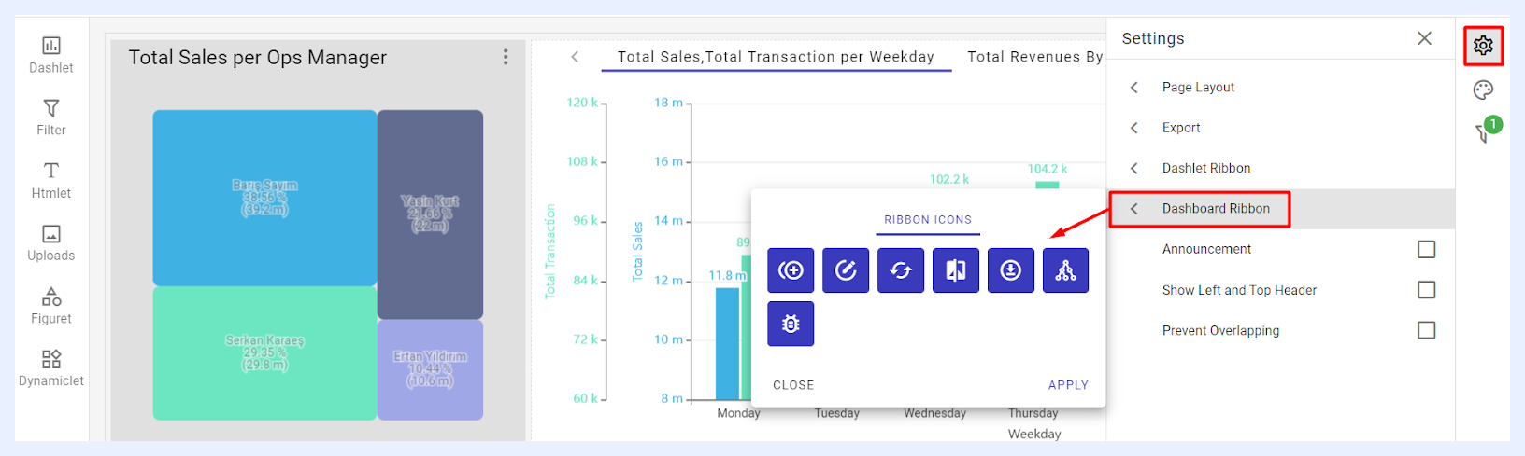Toggle the Prevent Overlapping checkbox
1525x456 pixels.
pos(1426,330)
